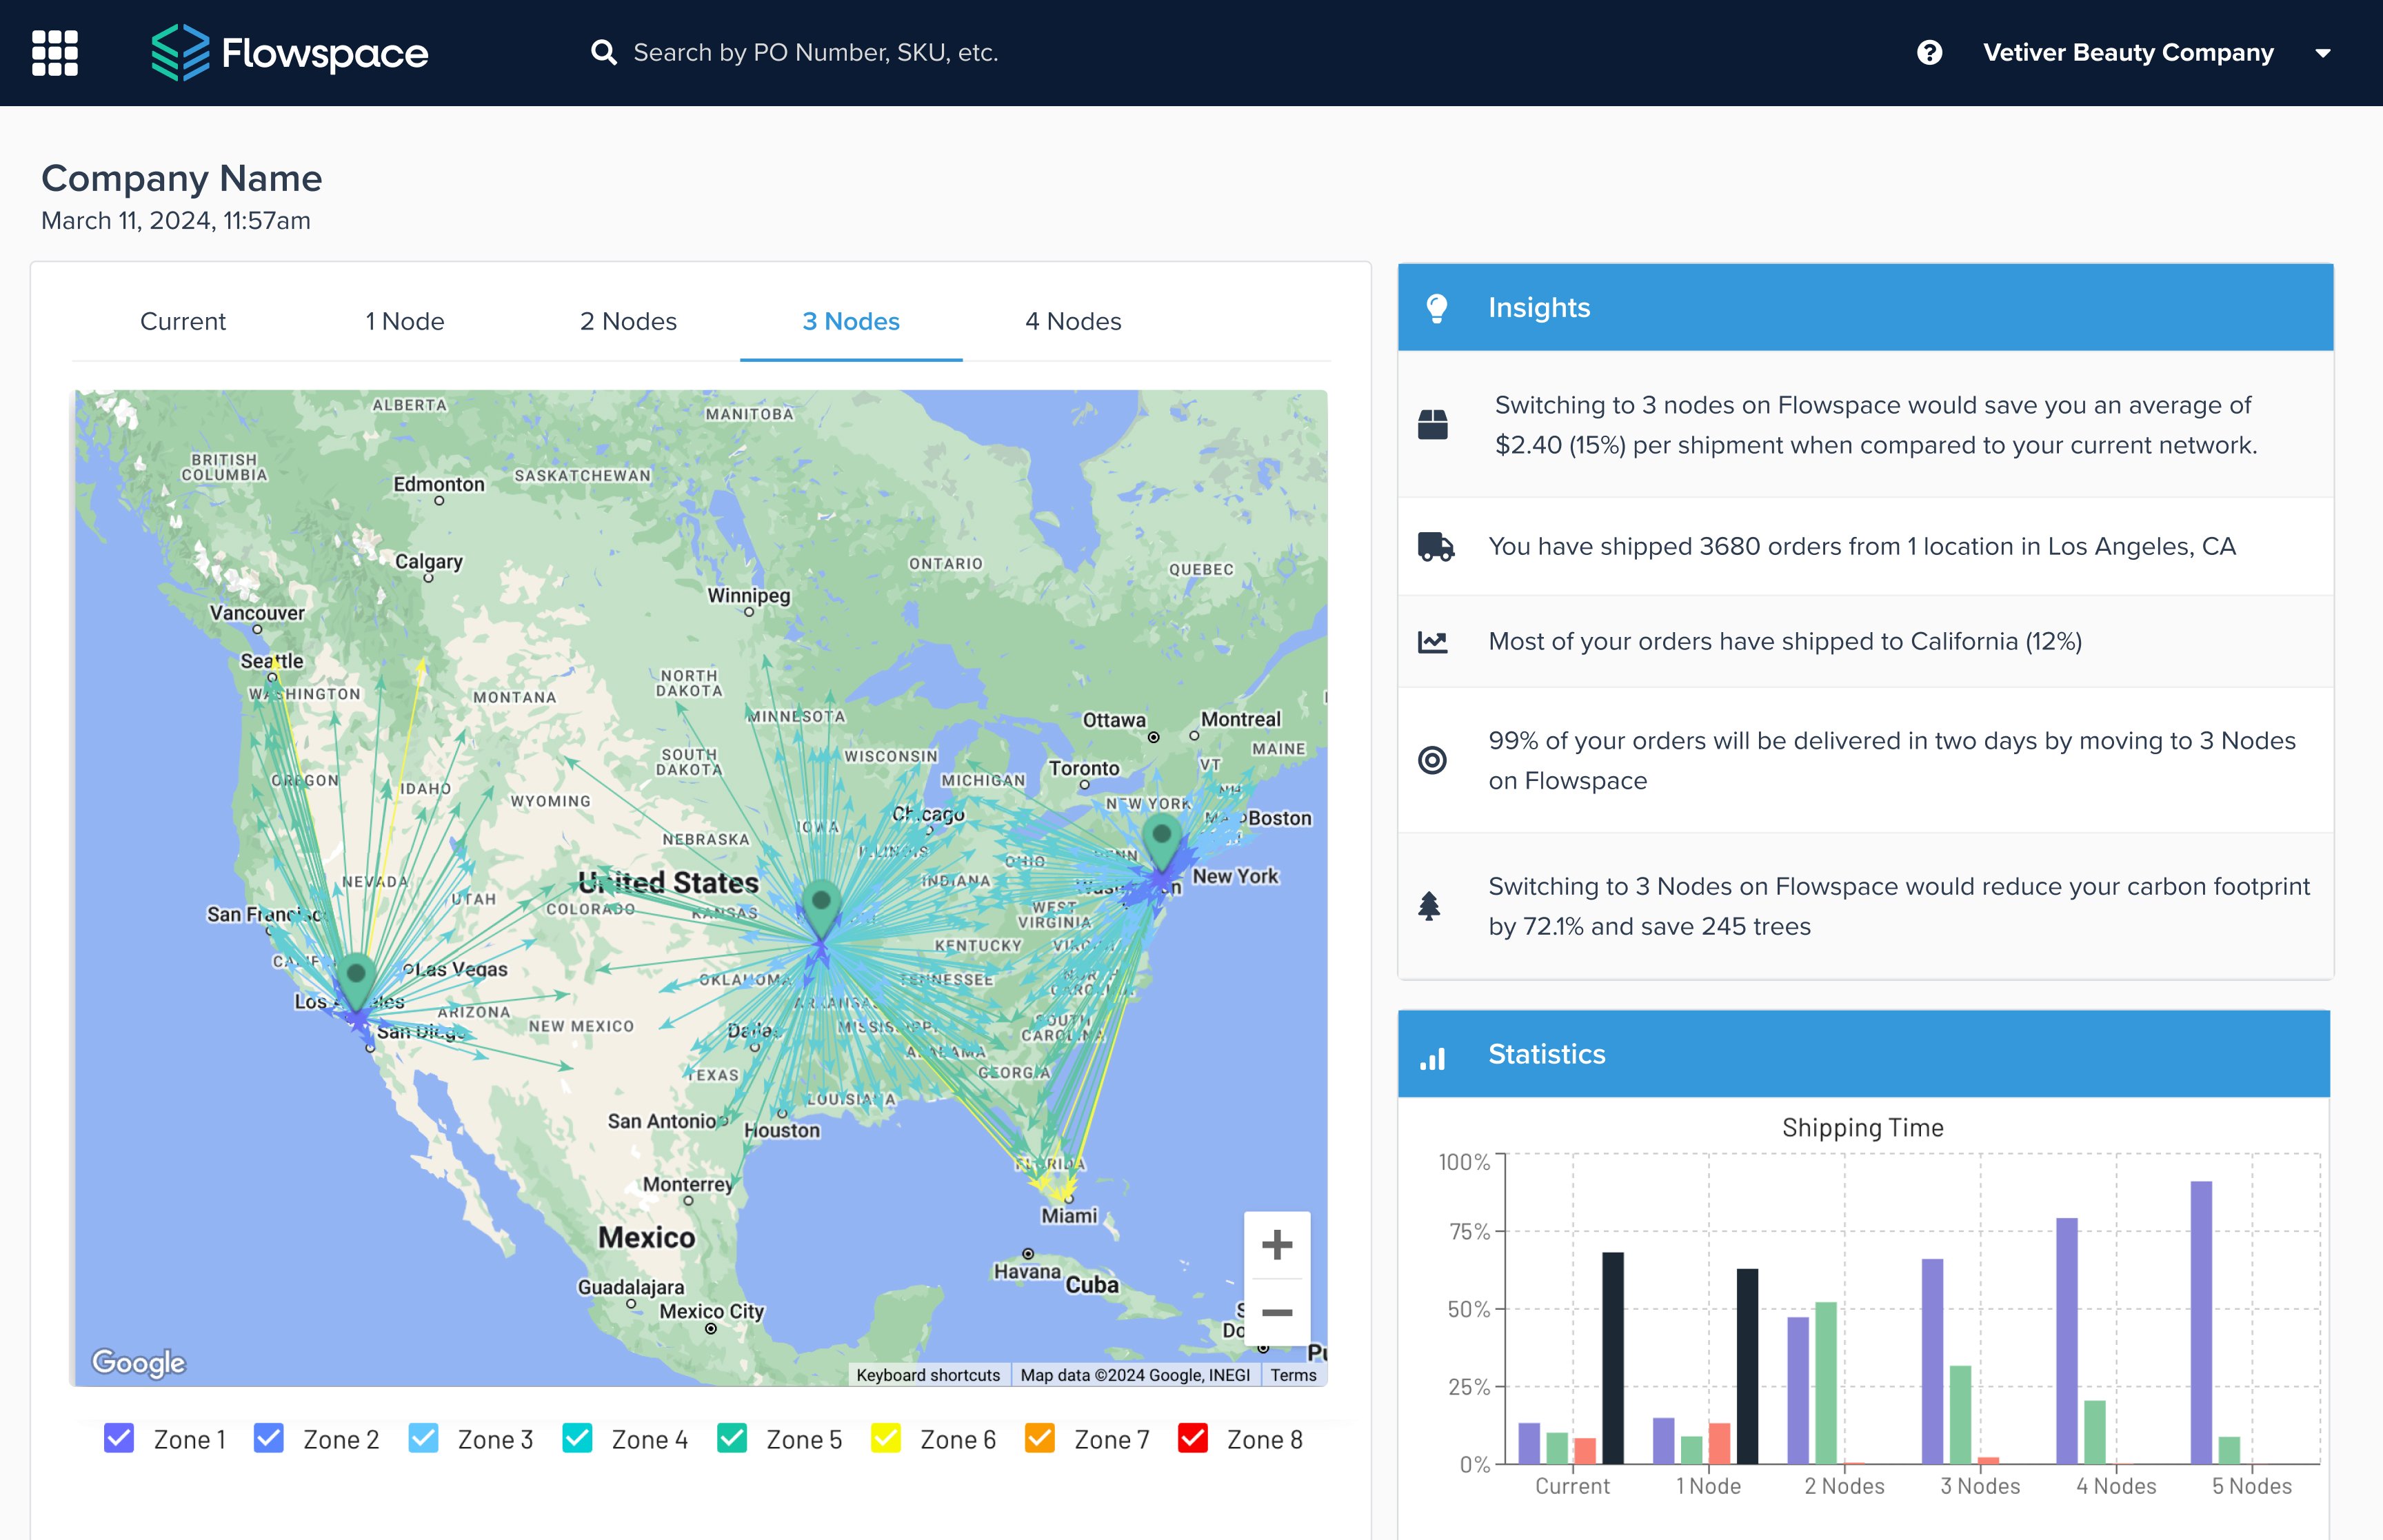Click the help question mark icon

[x=1929, y=53]
